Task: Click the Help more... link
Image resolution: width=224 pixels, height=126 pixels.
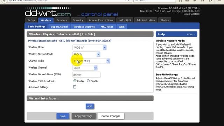Action: (x=191, y=34)
